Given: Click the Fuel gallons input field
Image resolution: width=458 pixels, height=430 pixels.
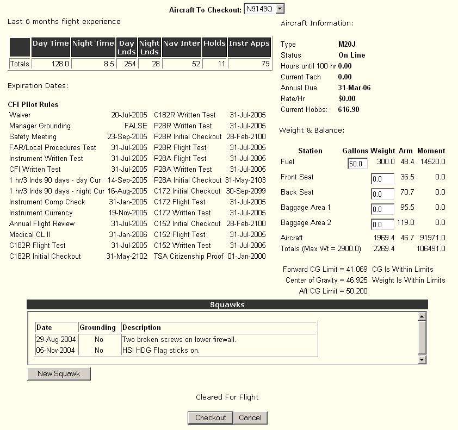Looking at the screenshot, I should coord(357,164).
